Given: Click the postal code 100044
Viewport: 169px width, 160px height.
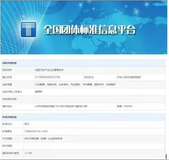Looking at the screenshot, I should coord(128,106).
